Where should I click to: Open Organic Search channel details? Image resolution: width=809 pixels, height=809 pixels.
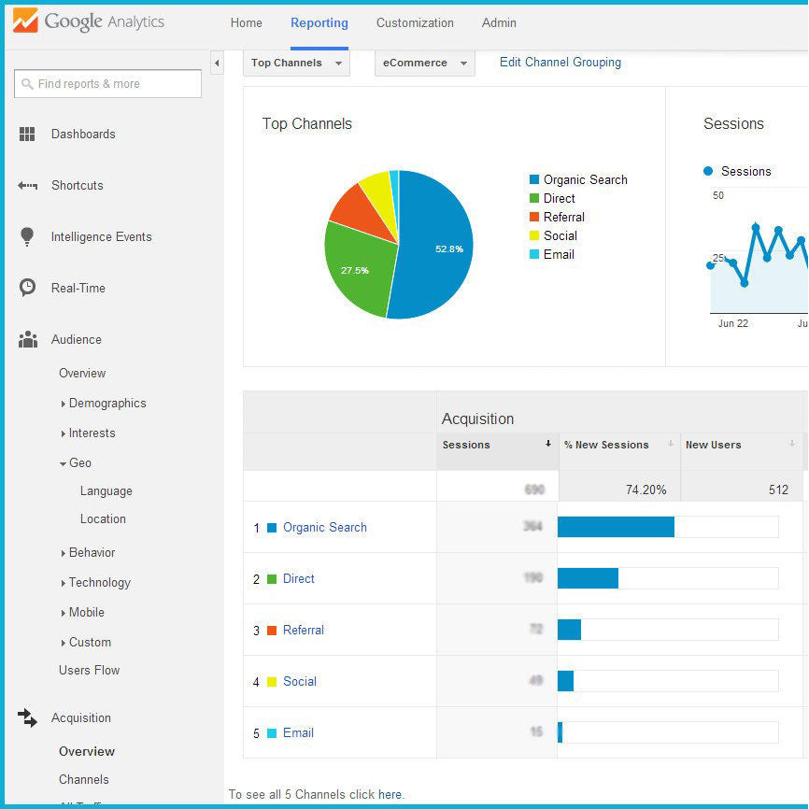point(324,527)
